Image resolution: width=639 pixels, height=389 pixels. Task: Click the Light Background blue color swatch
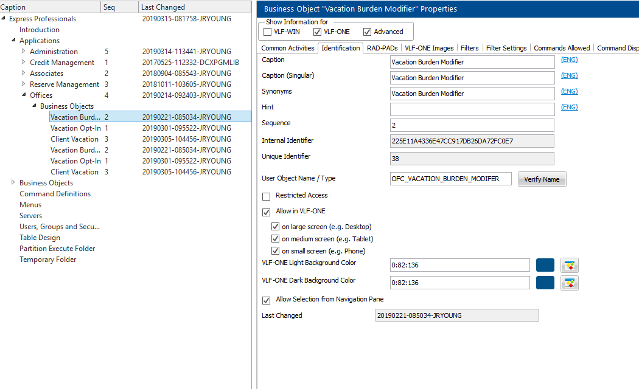[545, 265]
